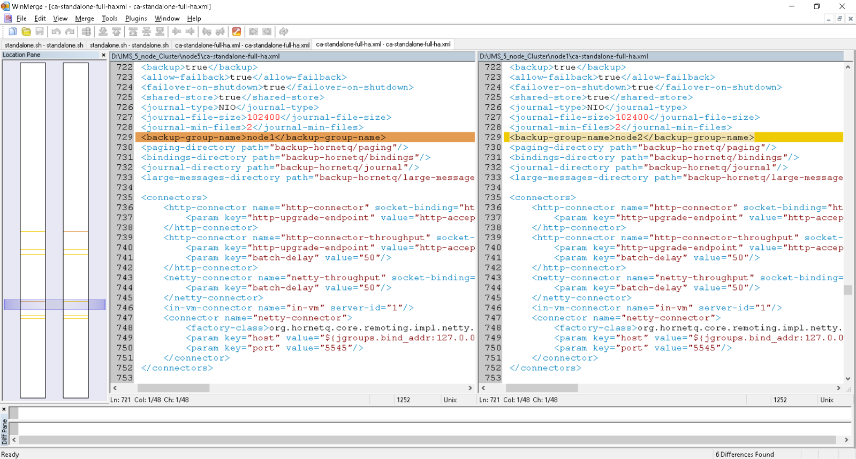Jump to last difference icon
The width and height of the screenshot is (856, 459).
click(x=160, y=32)
